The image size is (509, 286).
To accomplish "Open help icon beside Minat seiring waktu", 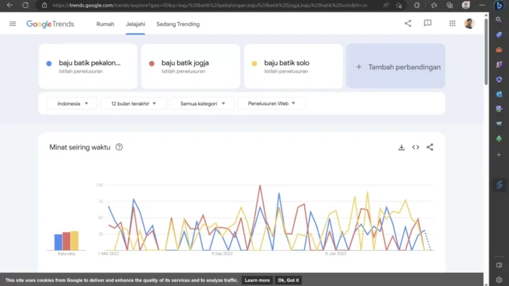I will click(119, 147).
